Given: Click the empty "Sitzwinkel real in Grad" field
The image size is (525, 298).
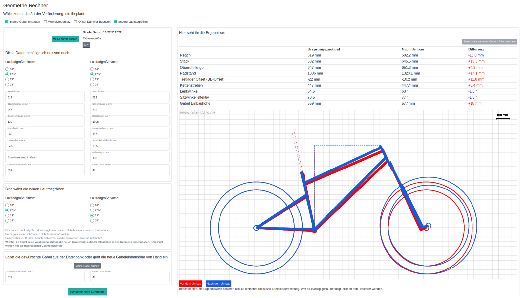Looking at the screenshot, I should click(x=45, y=158).
